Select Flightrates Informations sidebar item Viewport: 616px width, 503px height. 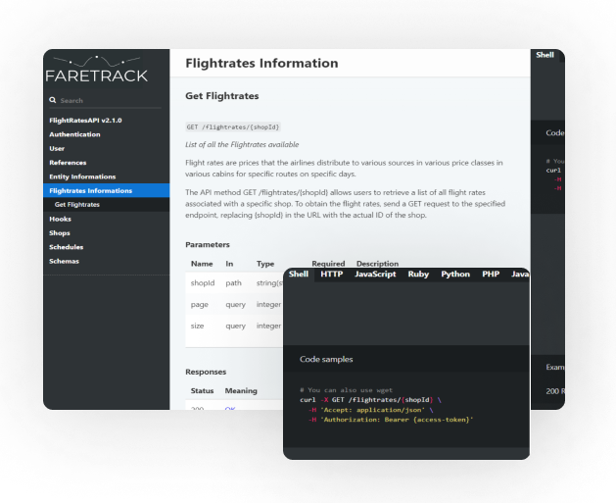pos(107,191)
